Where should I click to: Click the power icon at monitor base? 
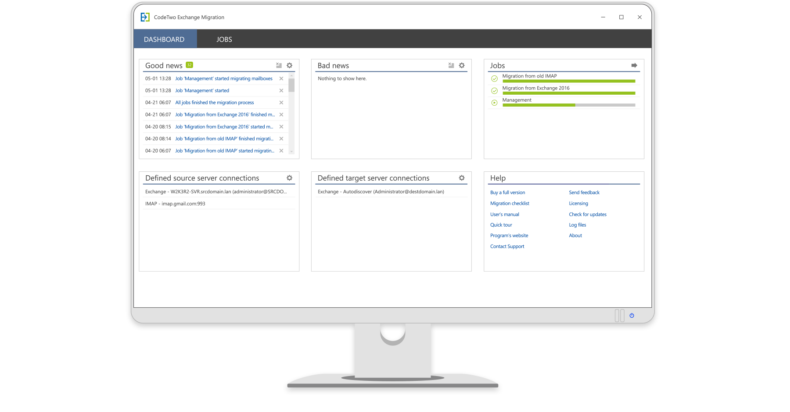pos(632,315)
